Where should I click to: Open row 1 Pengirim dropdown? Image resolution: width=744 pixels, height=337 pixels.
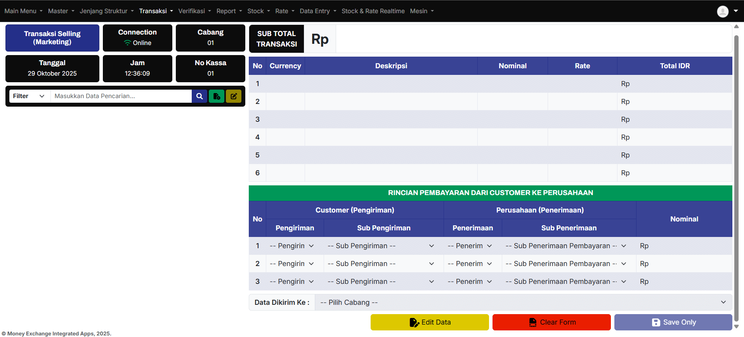pos(292,246)
